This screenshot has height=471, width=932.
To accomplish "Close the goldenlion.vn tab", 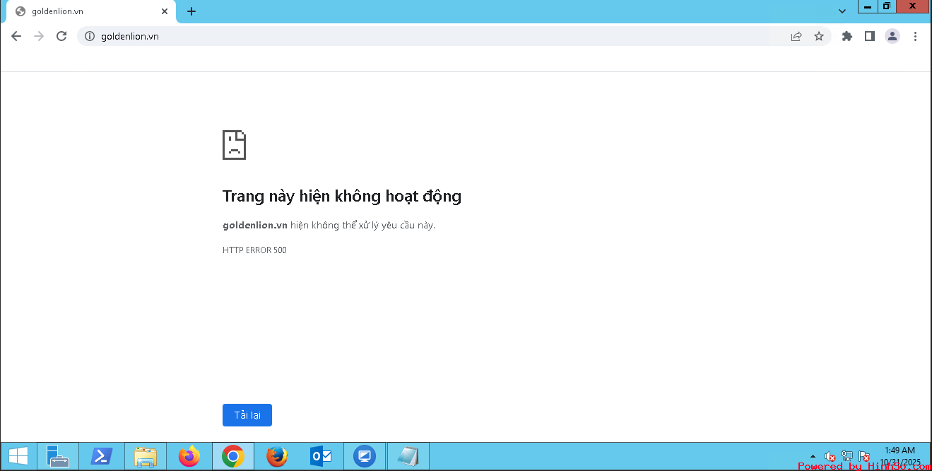I will 165,11.
